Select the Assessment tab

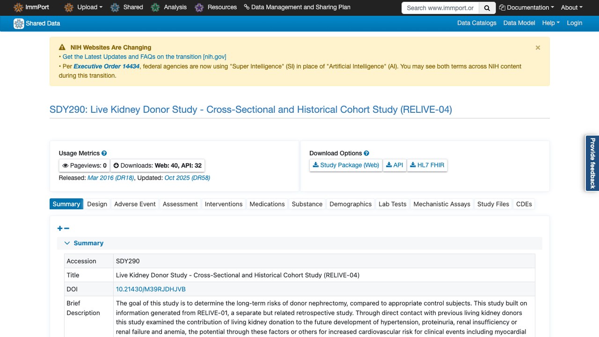click(x=180, y=204)
